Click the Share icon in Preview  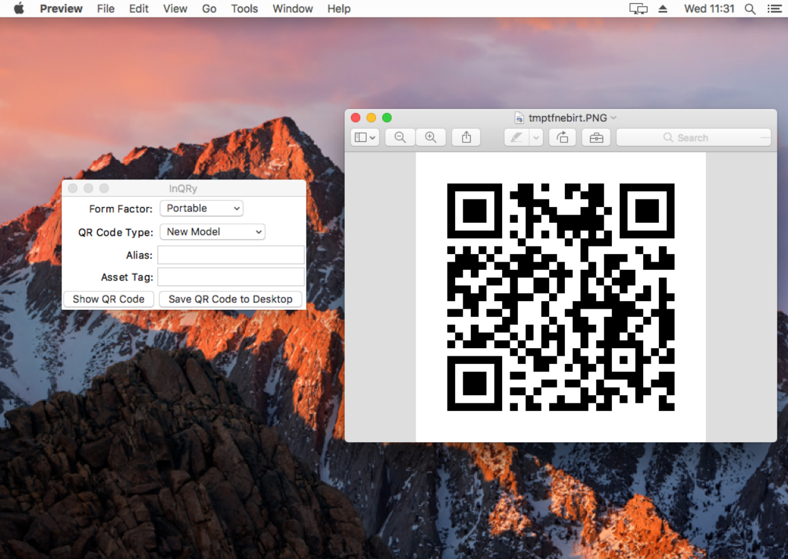(x=466, y=137)
